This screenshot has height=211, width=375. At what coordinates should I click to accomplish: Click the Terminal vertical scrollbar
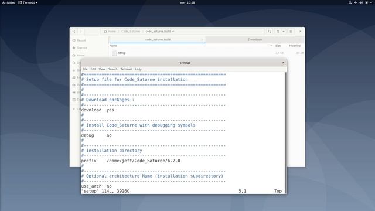pyautogui.click(x=285, y=133)
